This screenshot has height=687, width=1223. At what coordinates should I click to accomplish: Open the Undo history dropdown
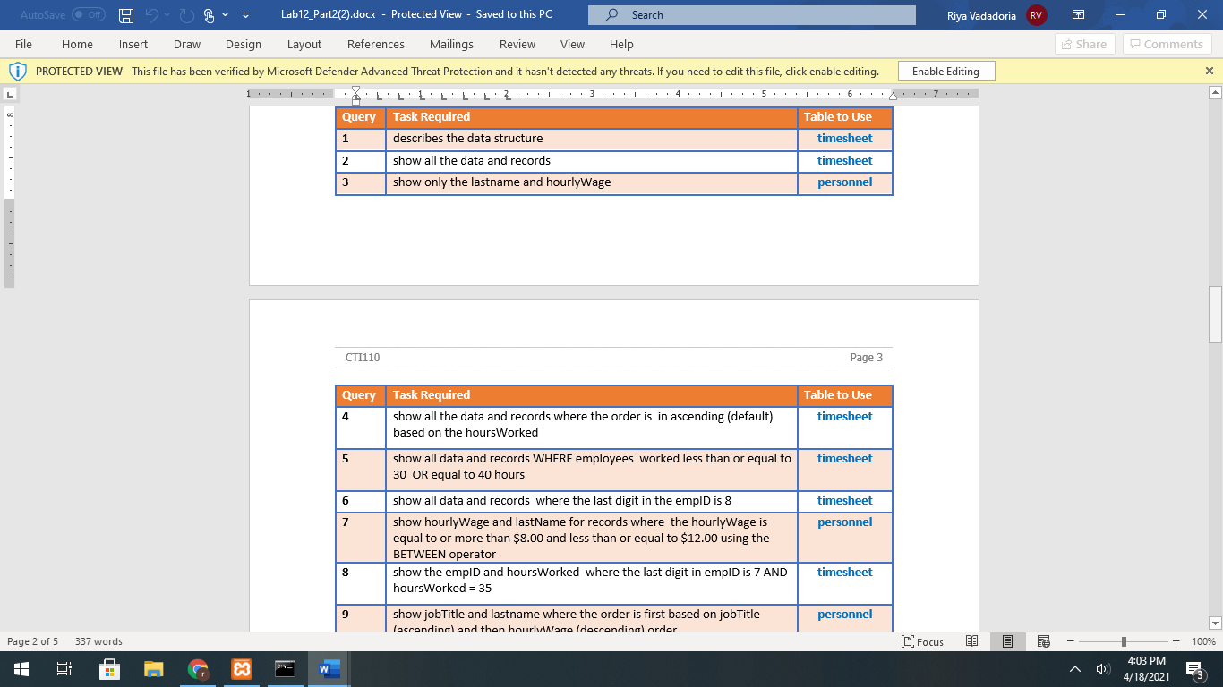tap(165, 14)
